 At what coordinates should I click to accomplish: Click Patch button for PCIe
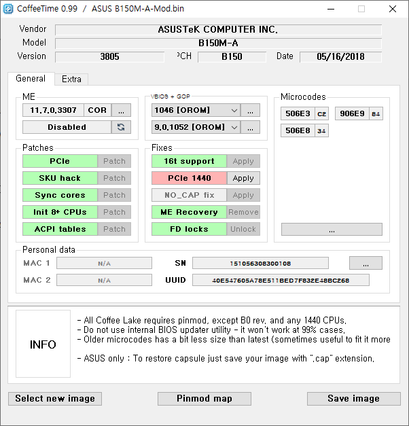[x=114, y=161]
